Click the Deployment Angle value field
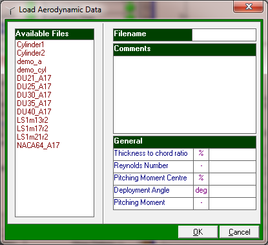 [x=232, y=191]
